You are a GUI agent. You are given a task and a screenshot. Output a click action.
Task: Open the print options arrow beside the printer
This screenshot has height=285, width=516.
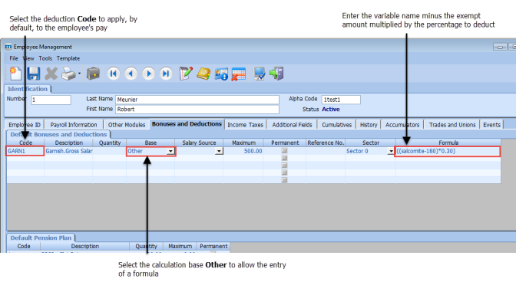pyautogui.click(x=79, y=74)
